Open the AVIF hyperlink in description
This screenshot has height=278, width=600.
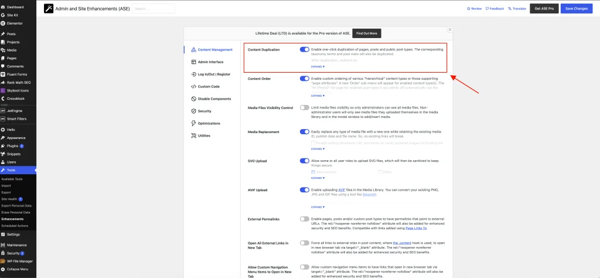click(x=342, y=190)
